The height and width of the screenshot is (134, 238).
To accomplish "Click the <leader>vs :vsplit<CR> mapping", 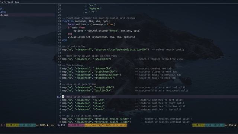I will [88, 87].
